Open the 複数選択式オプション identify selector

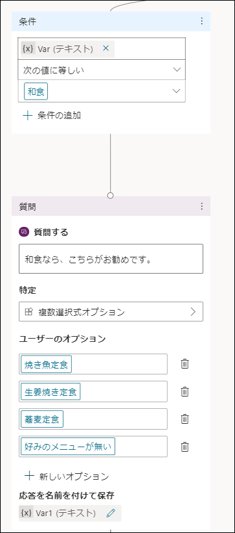(x=111, y=312)
